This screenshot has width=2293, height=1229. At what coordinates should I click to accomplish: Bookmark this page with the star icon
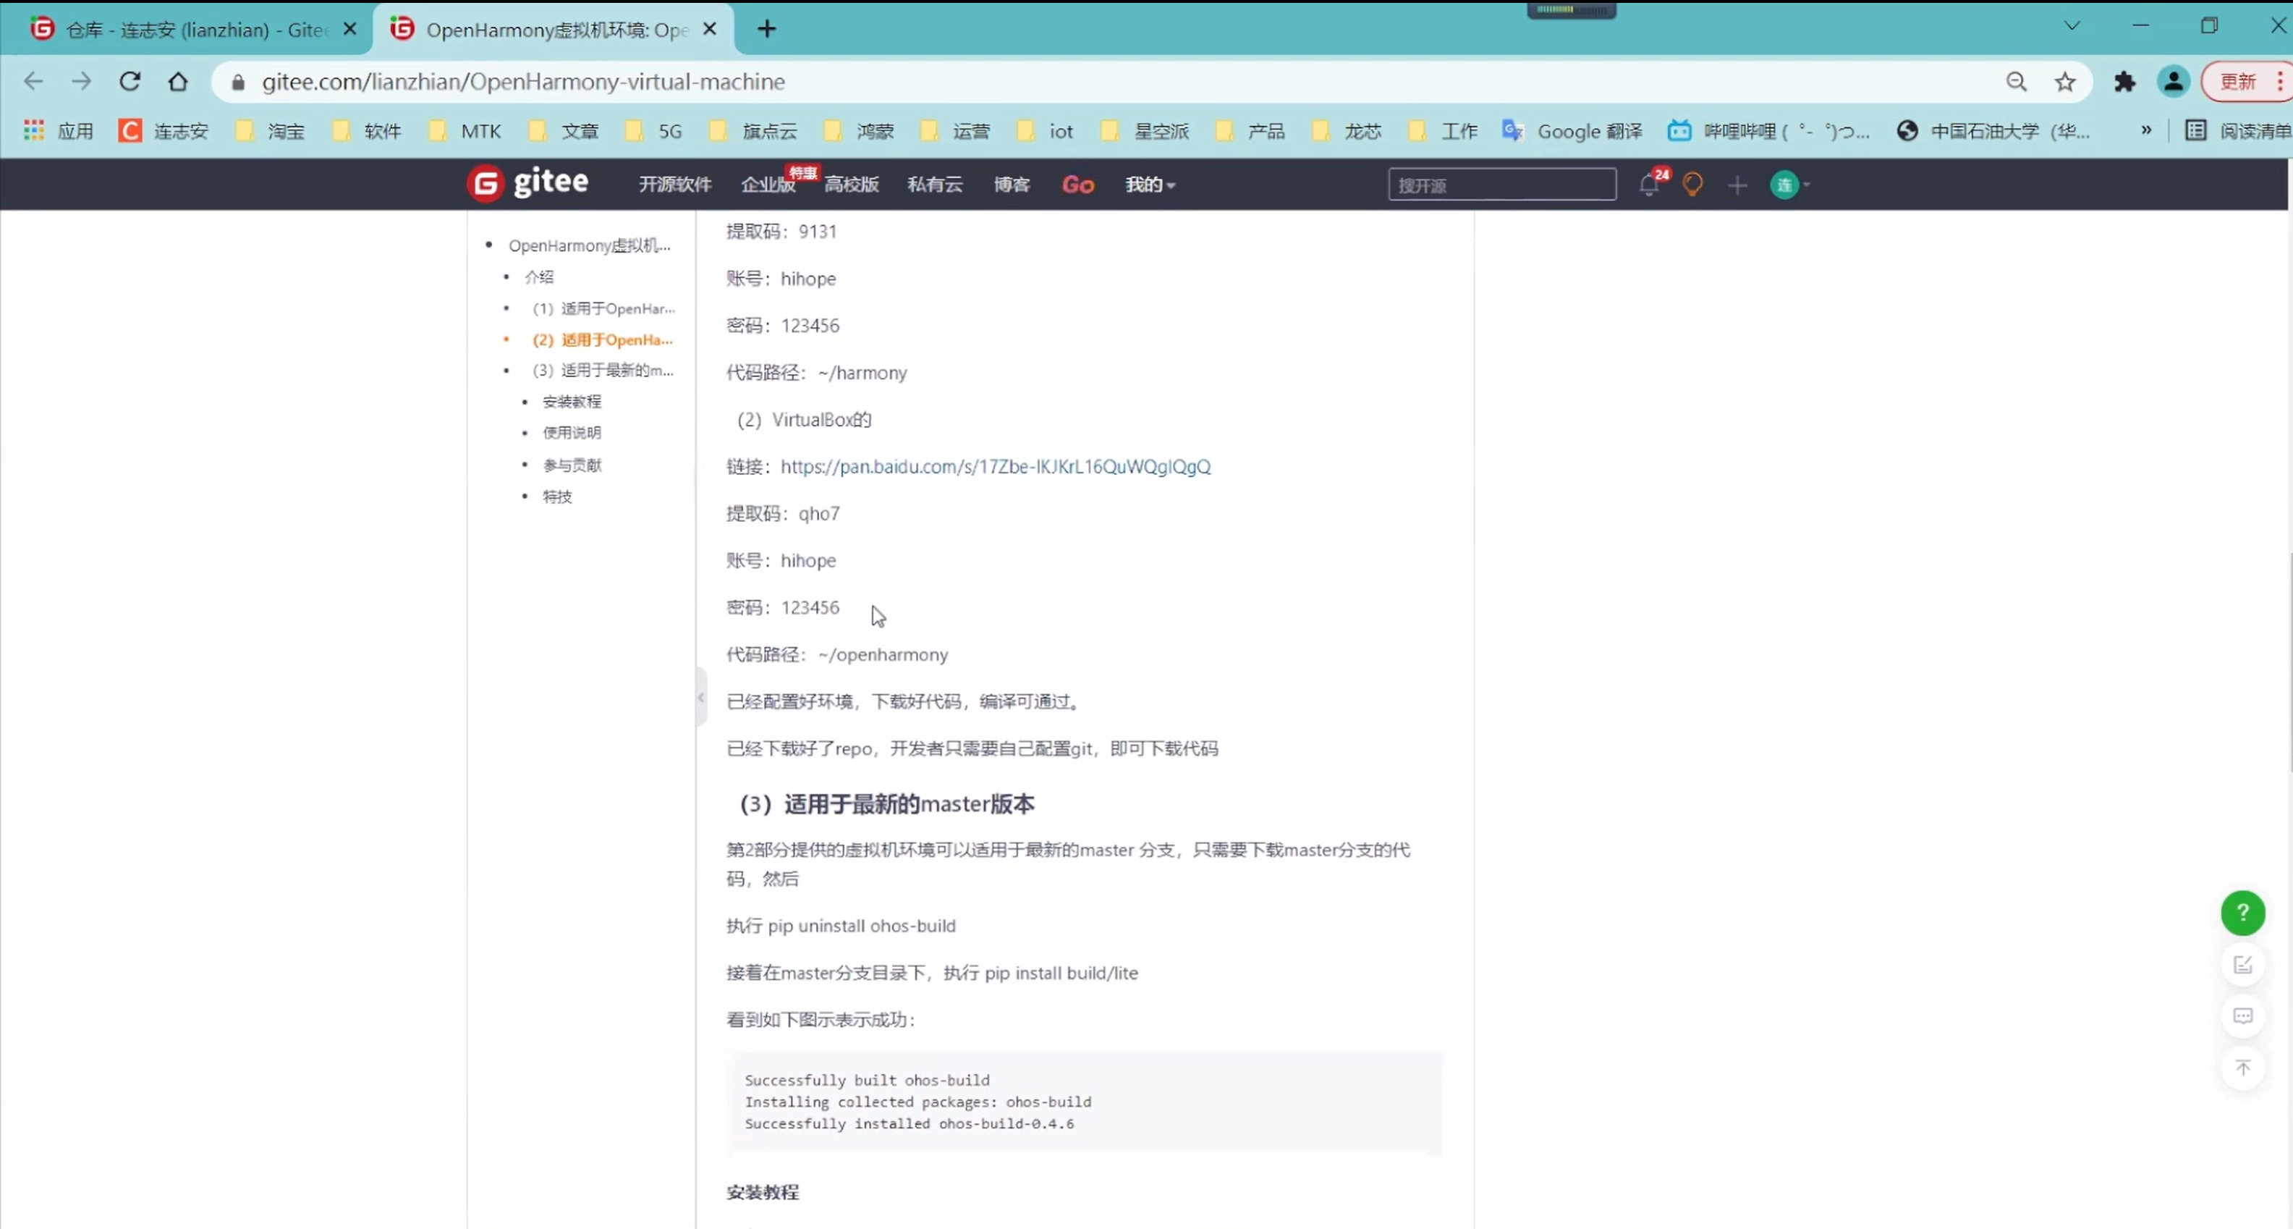tap(2065, 82)
